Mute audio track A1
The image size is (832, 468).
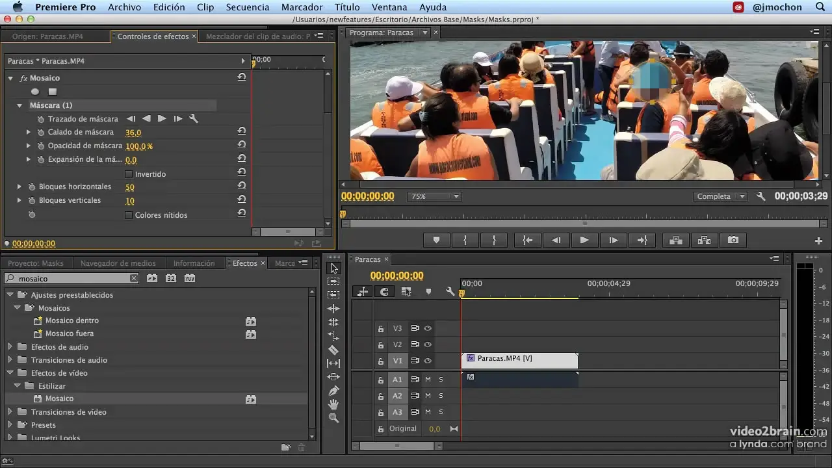click(x=428, y=379)
